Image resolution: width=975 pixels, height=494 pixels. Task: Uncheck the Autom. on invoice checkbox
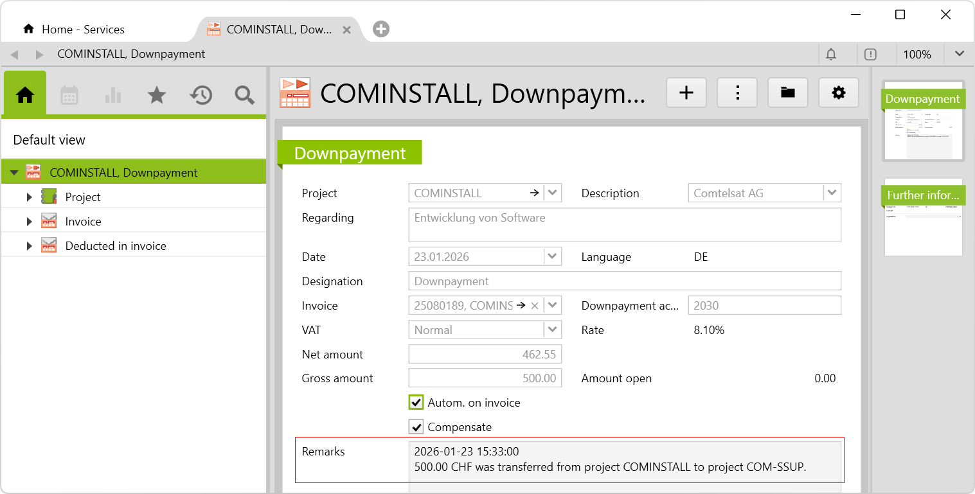coord(416,403)
